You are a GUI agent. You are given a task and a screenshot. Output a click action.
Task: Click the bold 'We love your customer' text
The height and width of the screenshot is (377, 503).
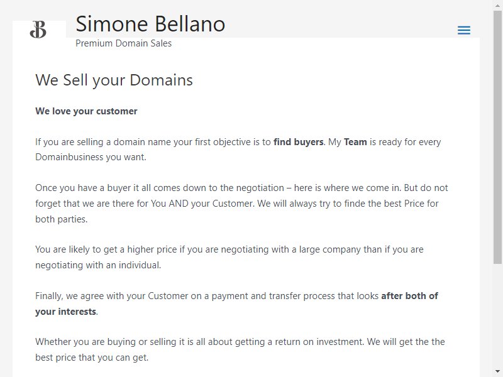pyautogui.click(x=86, y=111)
